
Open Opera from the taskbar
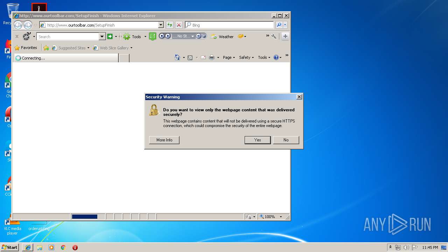pyautogui.click(x=75, y=247)
